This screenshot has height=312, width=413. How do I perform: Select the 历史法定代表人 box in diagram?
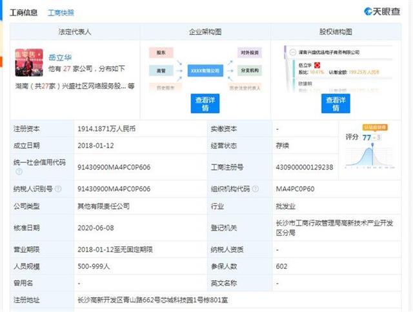pos(245,88)
